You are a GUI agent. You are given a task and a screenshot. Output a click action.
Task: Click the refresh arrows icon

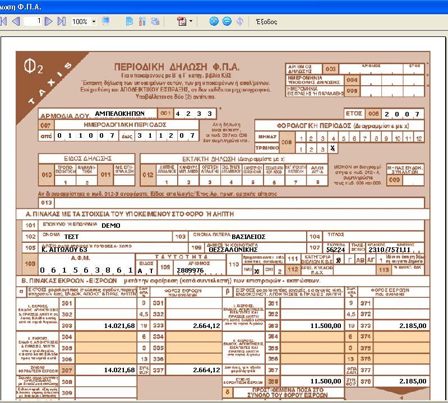coord(240,21)
